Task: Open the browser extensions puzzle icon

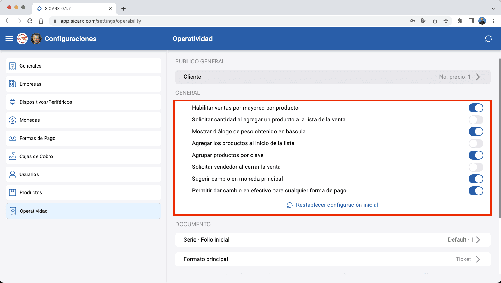Action: 460,21
